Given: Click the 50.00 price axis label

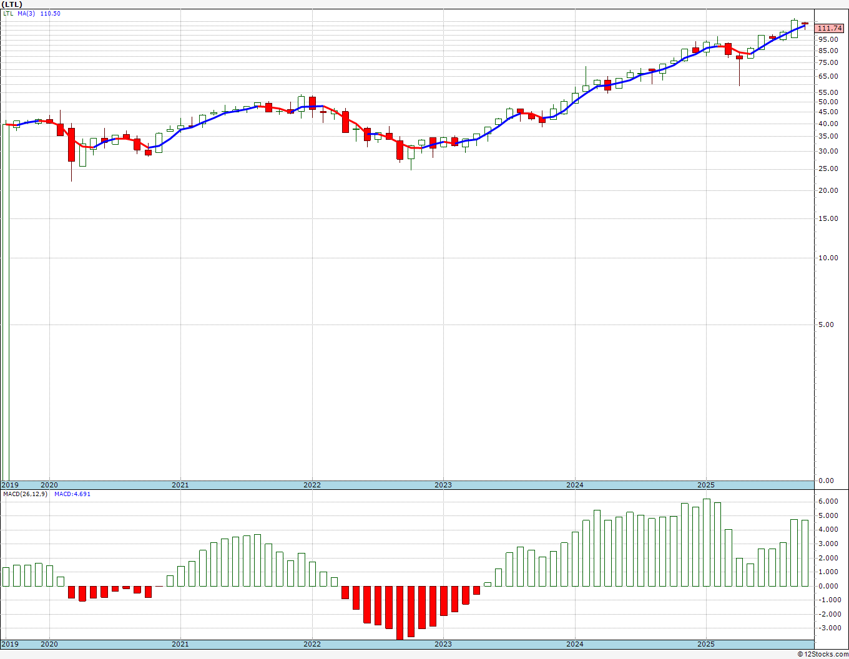Looking at the screenshot, I should [x=827, y=102].
